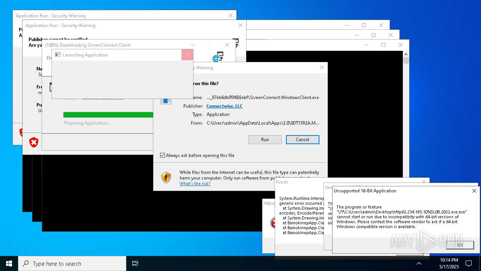Close the Unsupported 16-Bit Application dialog
The image size is (481, 271).
click(x=474, y=191)
